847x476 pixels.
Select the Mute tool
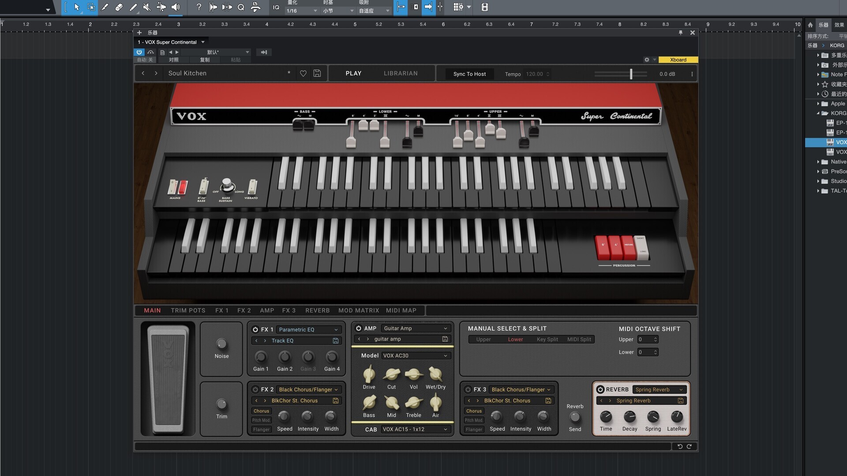click(147, 7)
